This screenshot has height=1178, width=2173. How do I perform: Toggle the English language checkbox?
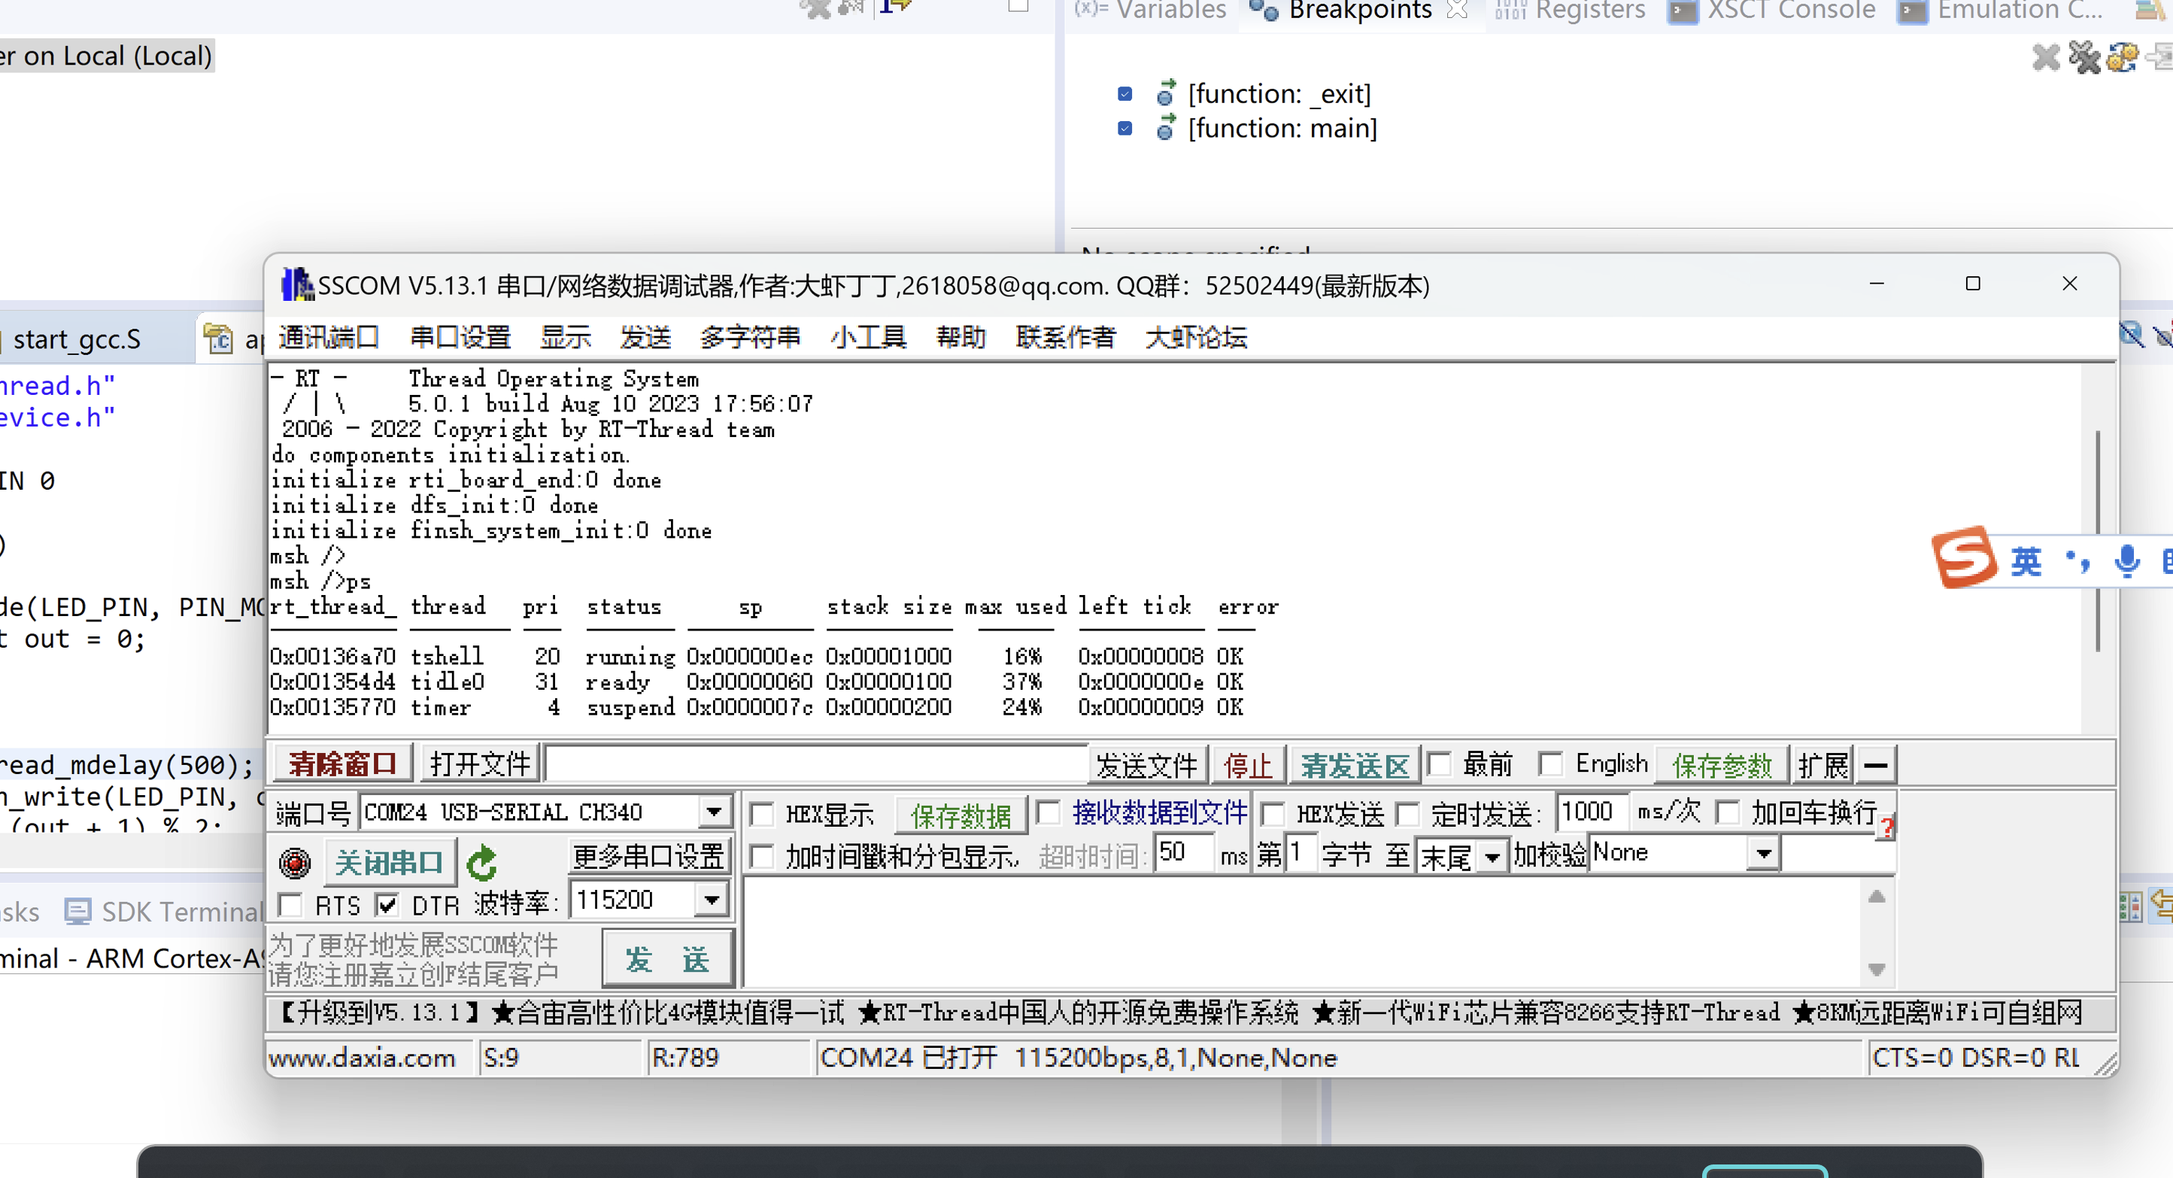[x=1550, y=764]
